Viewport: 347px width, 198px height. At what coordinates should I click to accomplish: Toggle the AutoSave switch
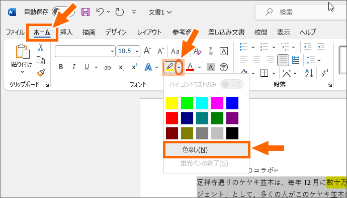coord(63,12)
